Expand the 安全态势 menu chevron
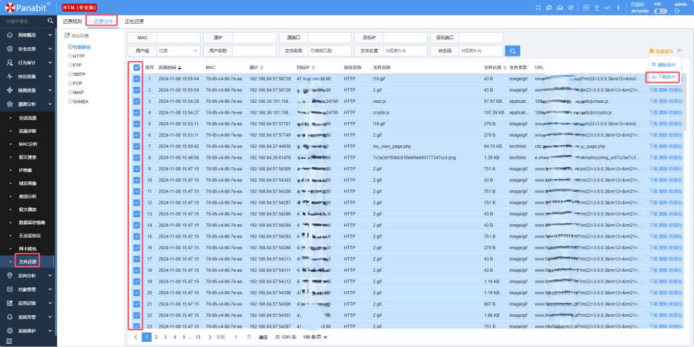694x347 pixels. pyautogui.click(x=50, y=49)
